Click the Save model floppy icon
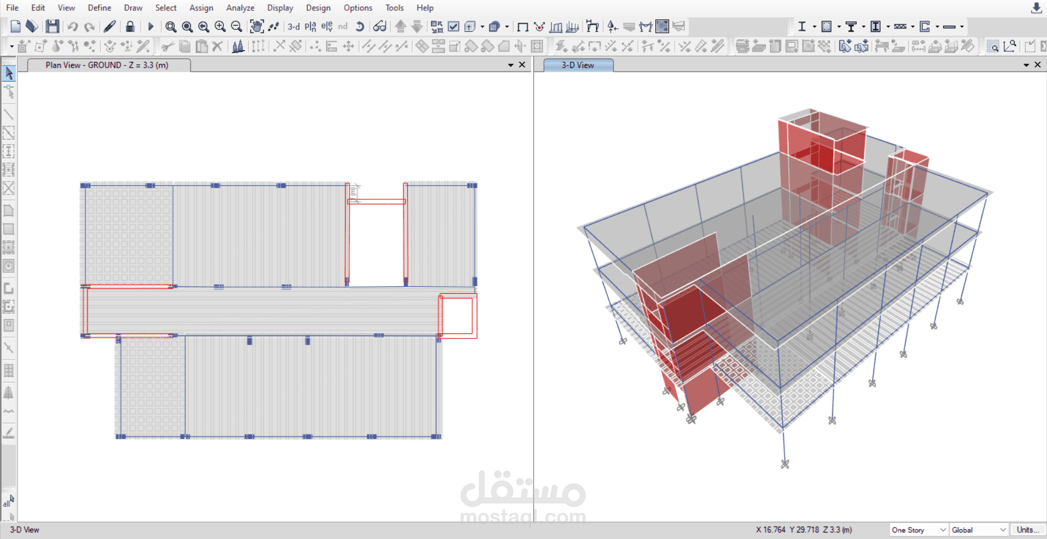This screenshot has height=539, width=1047. click(52, 26)
